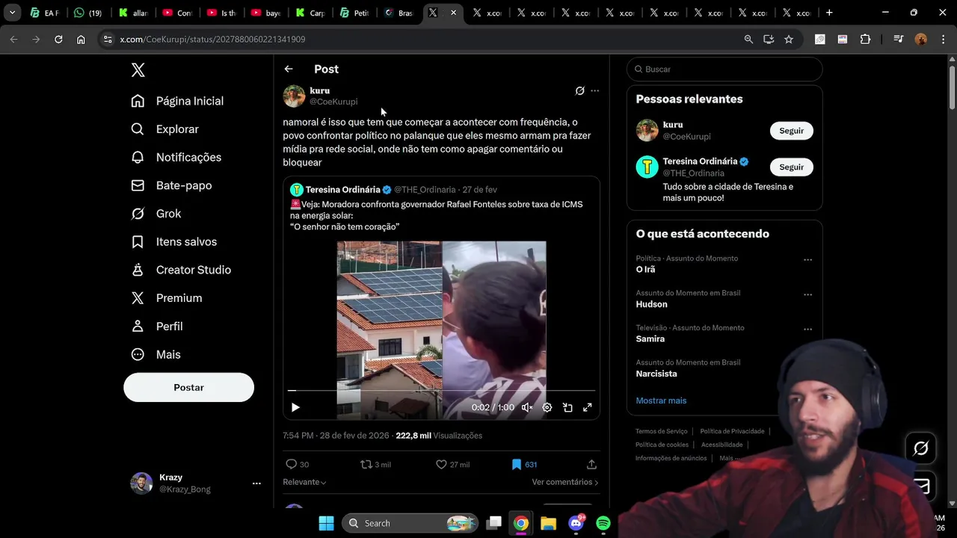
Task: Open File Explorer from taskbar
Action: (x=548, y=523)
